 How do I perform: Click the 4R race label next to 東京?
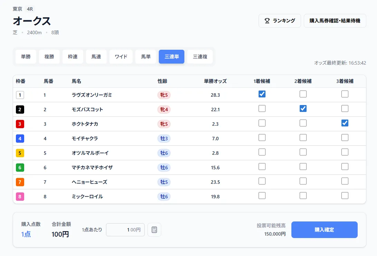click(30, 9)
